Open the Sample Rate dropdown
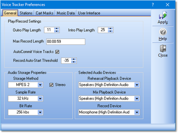The image size is (178, 133). click(40, 98)
